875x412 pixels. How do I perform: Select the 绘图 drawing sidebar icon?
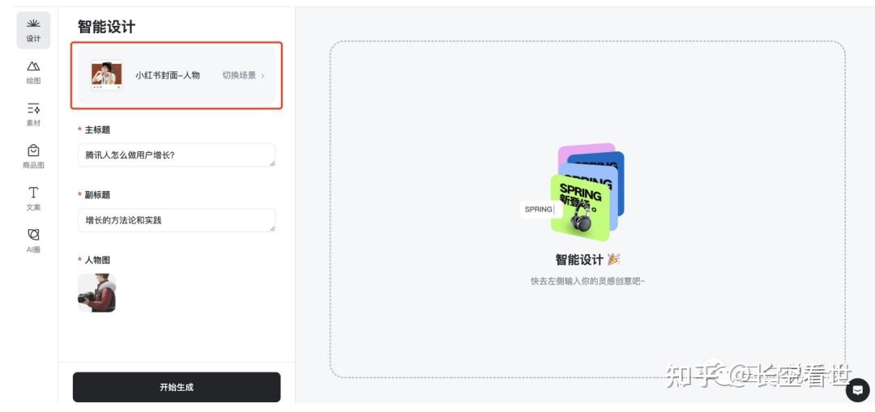coord(33,73)
